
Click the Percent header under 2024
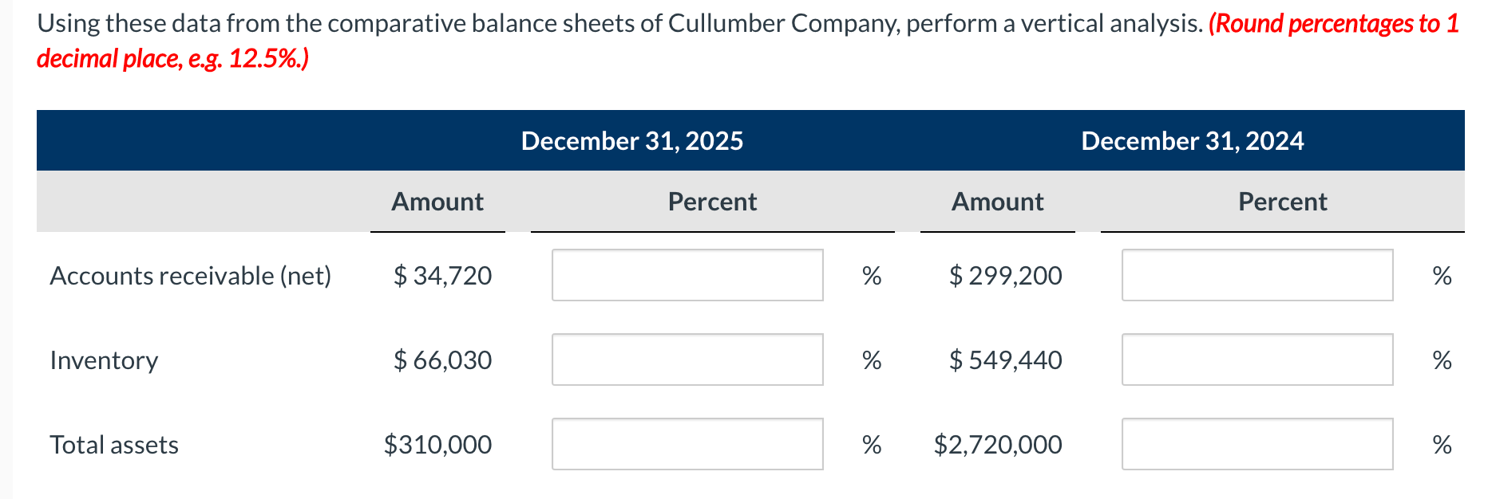point(1282,202)
